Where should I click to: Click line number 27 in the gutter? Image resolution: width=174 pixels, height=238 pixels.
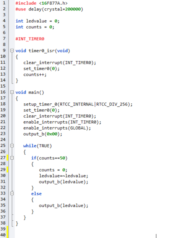(x=3, y=158)
